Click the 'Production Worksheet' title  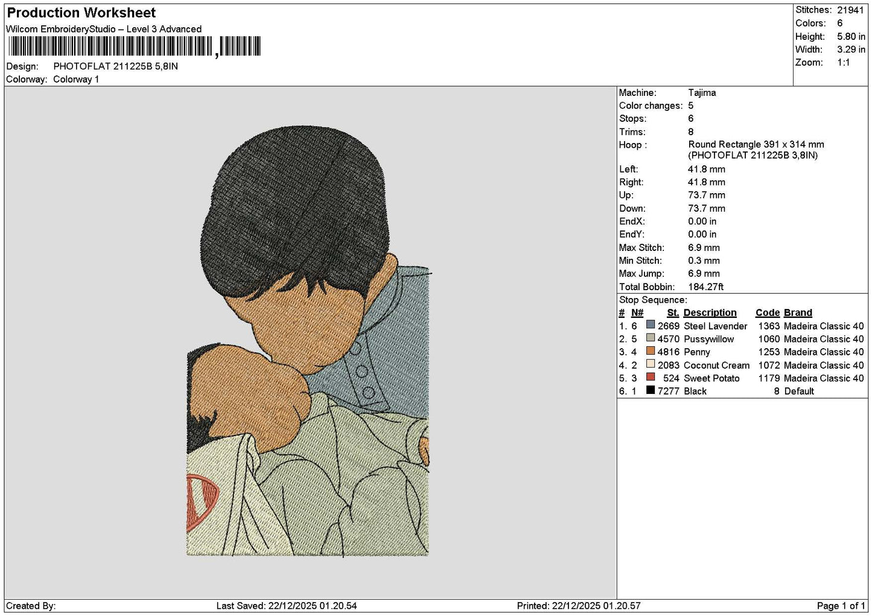coord(81,13)
